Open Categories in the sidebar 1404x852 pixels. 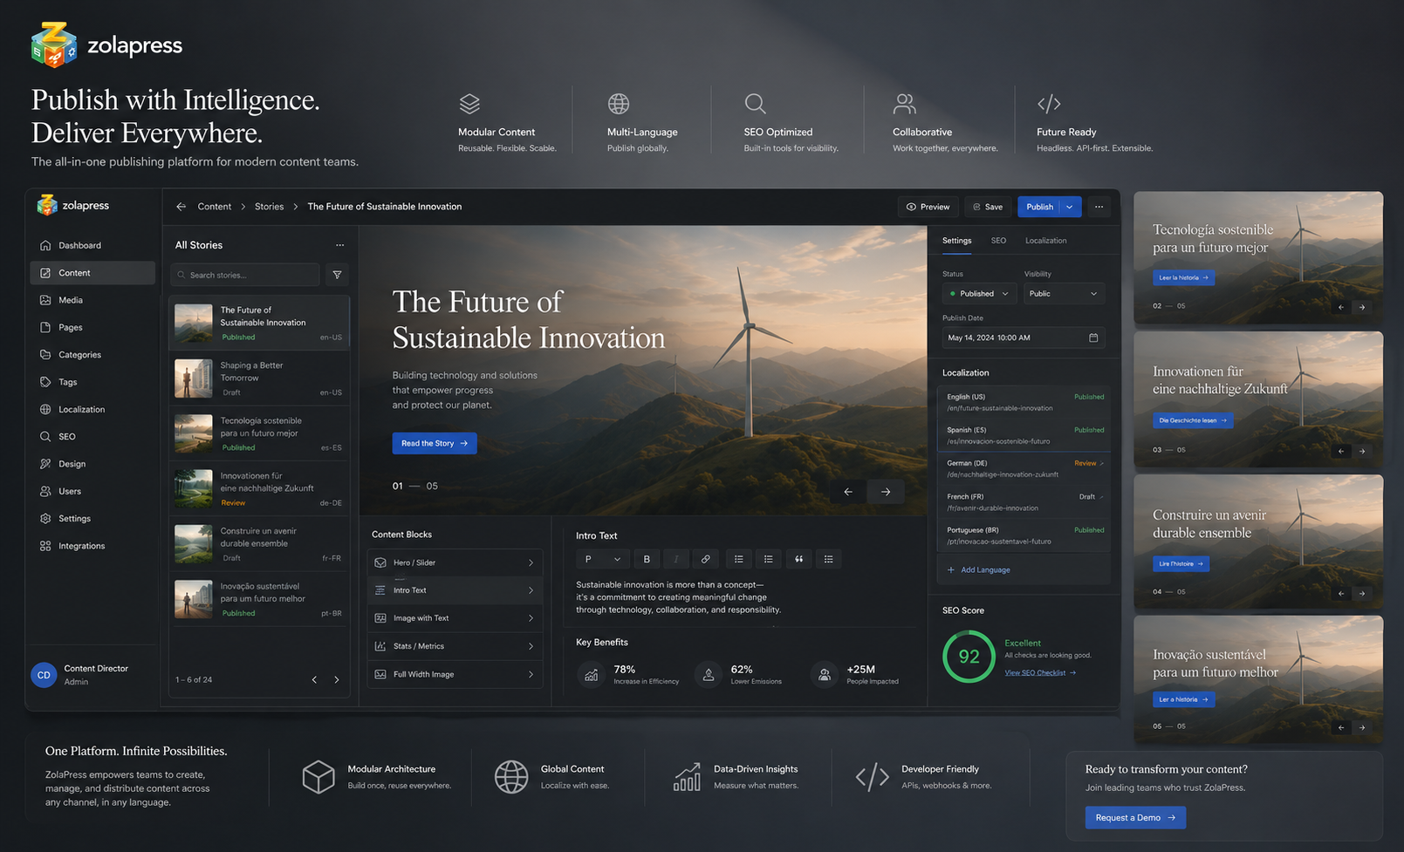(x=92, y=355)
